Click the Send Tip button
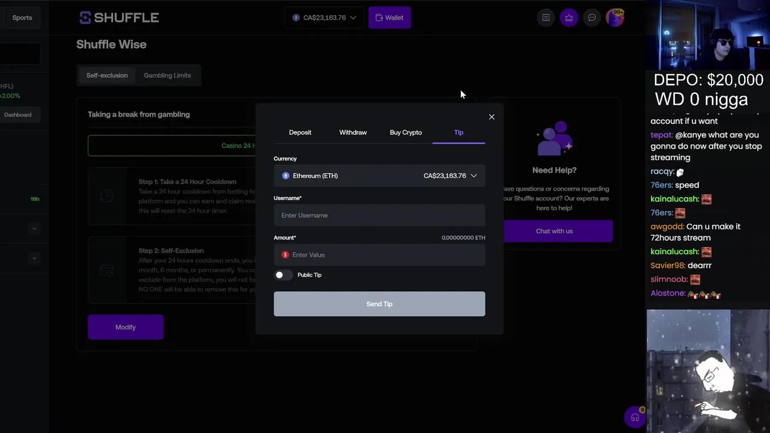The height and width of the screenshot is (433, 770). (379, 304)
